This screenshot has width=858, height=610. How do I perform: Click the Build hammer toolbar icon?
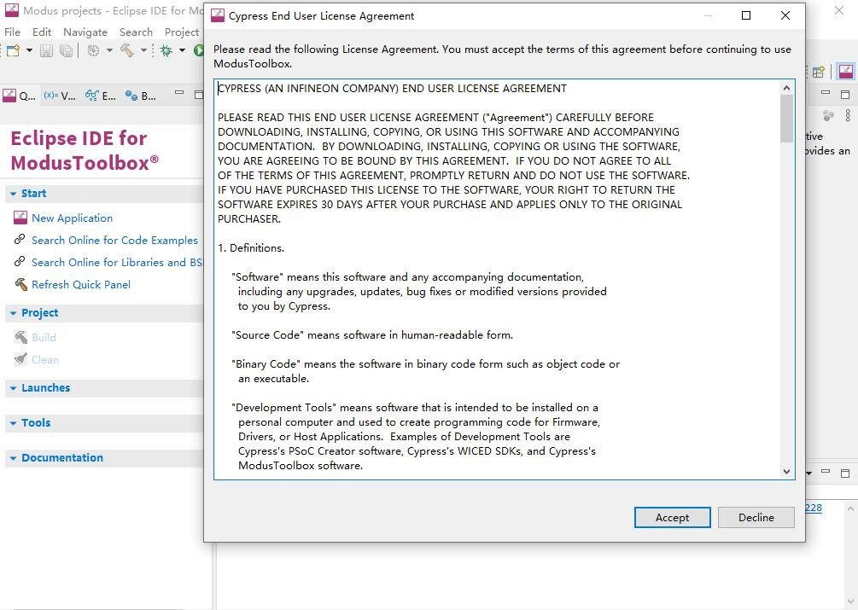127,51
